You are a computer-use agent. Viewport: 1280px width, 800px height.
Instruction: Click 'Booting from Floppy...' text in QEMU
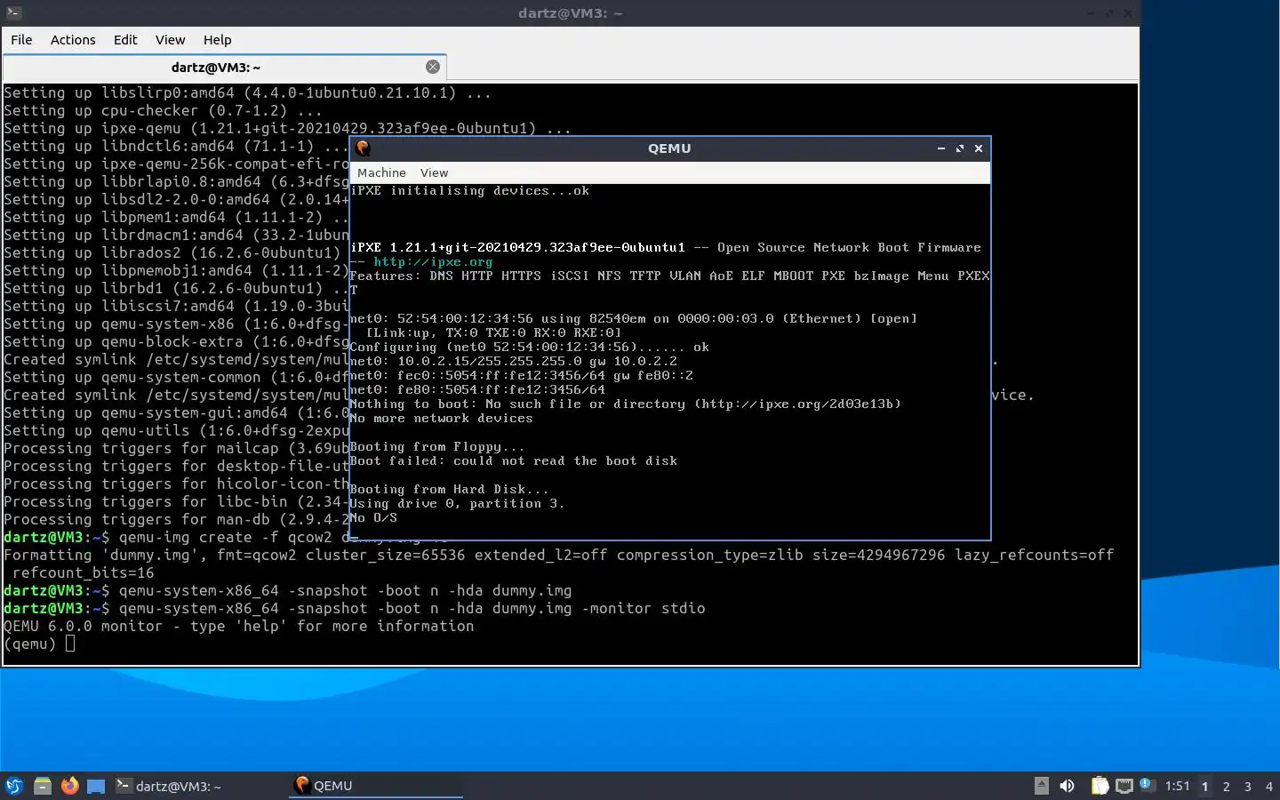tap(437, 446)
